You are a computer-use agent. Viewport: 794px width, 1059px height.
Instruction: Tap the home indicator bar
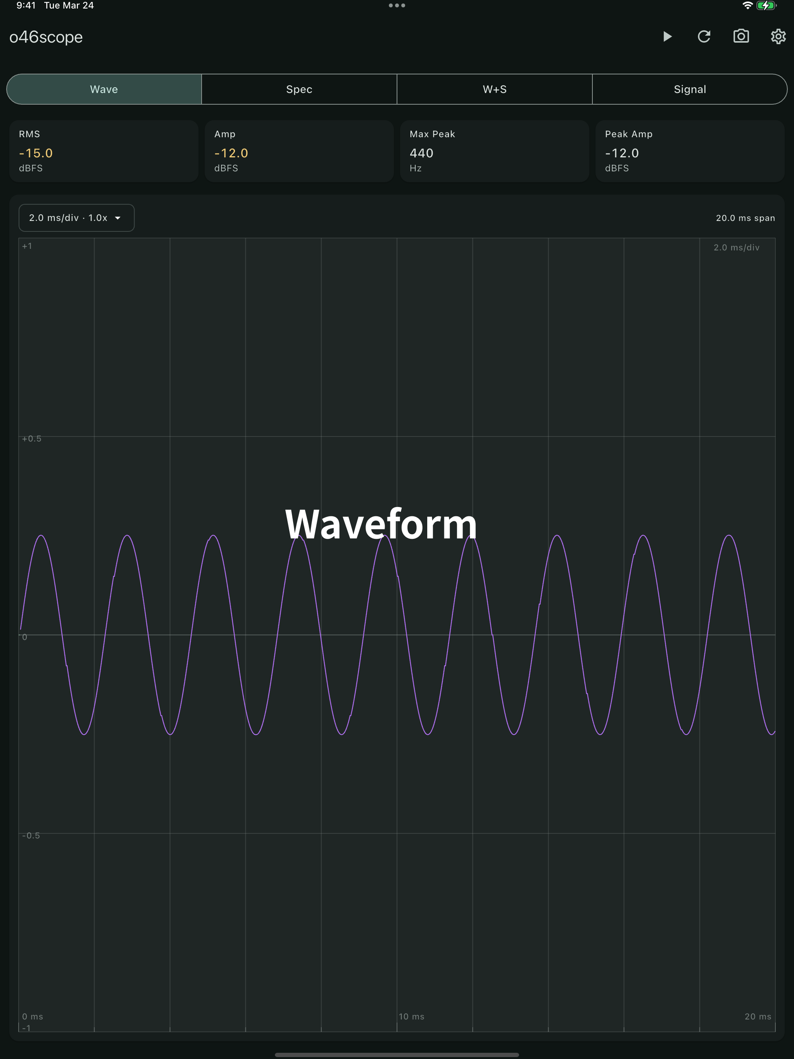pos(397,1055)
